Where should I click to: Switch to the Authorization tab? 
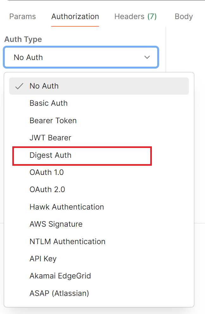75,17
